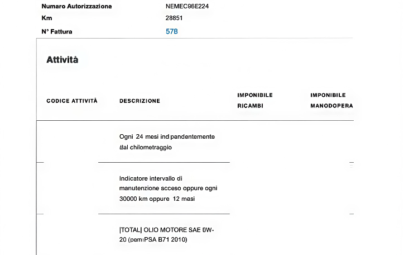Viewport: 404px width, 255px height.
Task: Click Imponibile Manodopera cell of Indicatore intervallo row
Action: click(331, 188)
